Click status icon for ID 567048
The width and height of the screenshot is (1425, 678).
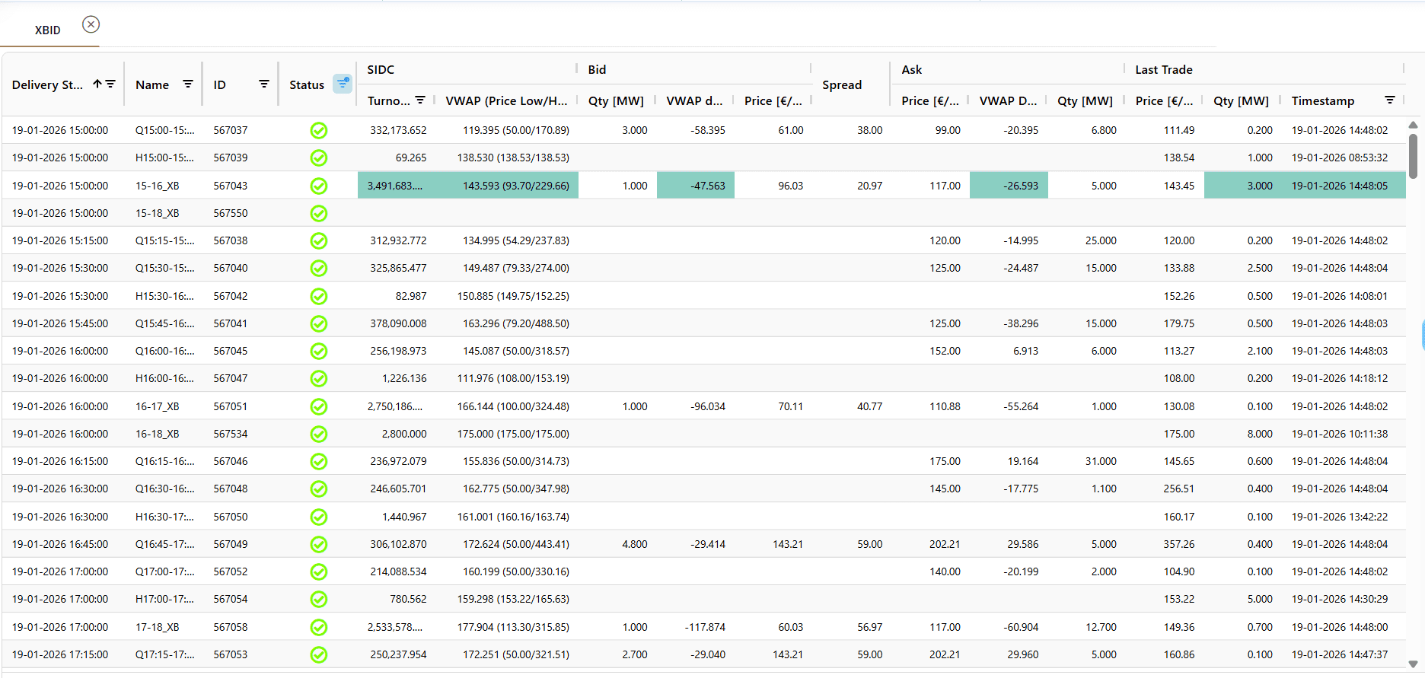pos(319,489)
